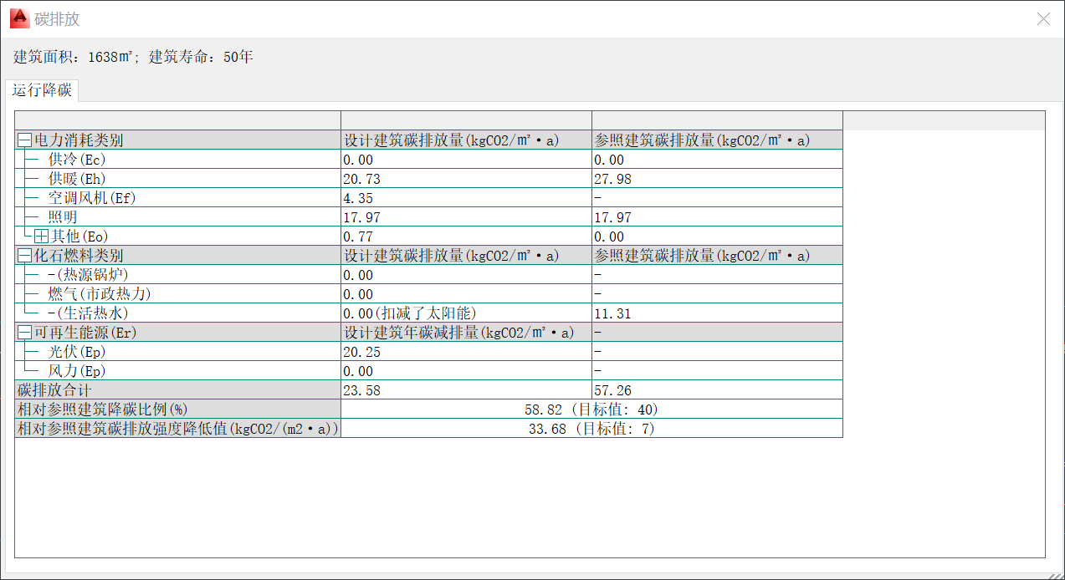The height and width of the screenshot is (580, 1065).
Task: Collapse the 可再生能源(Er) group
Action: pyautogui.click(x=25, y=333)
